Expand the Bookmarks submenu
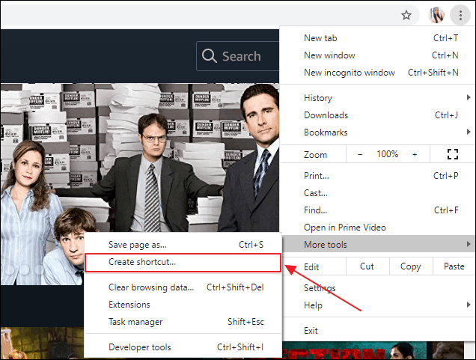Viewport: 476px width, 360px height. coord(377,132)
